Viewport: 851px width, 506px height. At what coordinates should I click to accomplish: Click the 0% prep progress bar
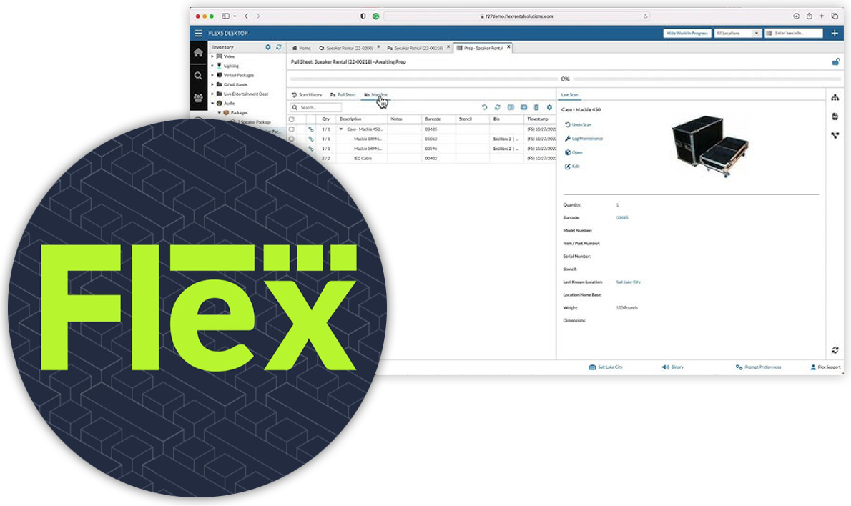pos(565,79)
